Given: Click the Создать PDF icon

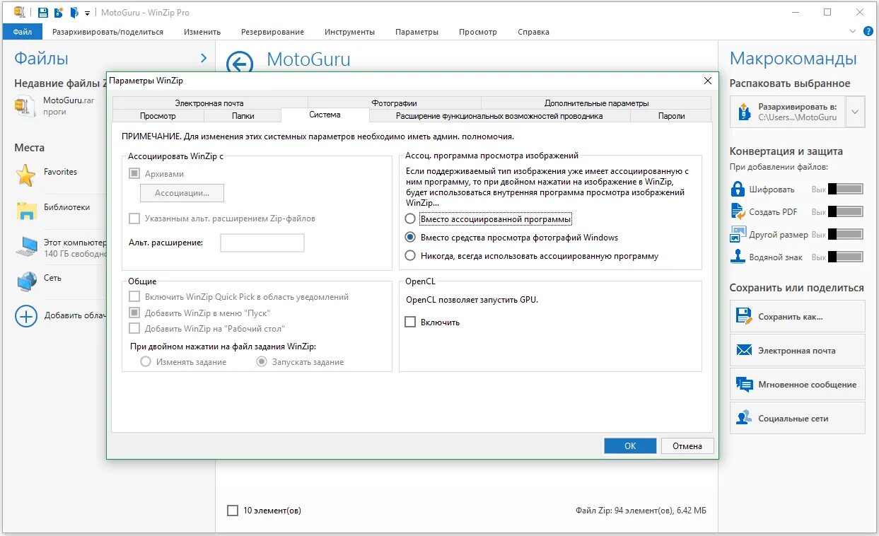Looking at the screenshot, I should click(x=738, y=211).
